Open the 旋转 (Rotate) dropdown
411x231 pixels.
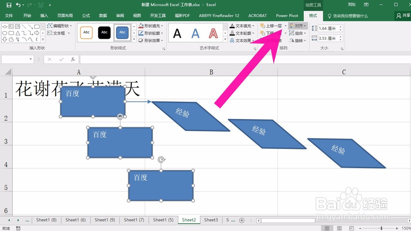[x=298, y=41]
